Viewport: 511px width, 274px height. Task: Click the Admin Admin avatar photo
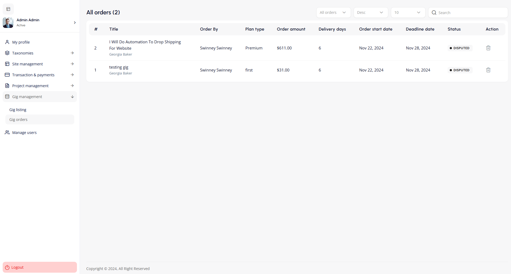tap(8, 23)
